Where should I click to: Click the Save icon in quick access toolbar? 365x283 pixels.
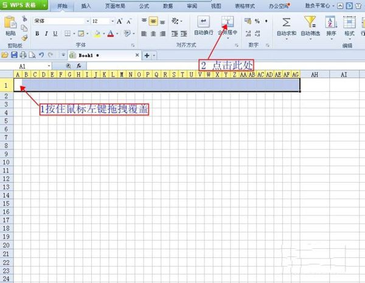13,55
